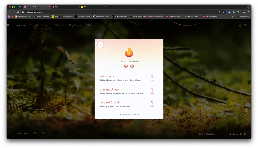Open Guillermo Rauch bookmark
The height and width of the screenshot is (148, 258).
tap(83, 17)
